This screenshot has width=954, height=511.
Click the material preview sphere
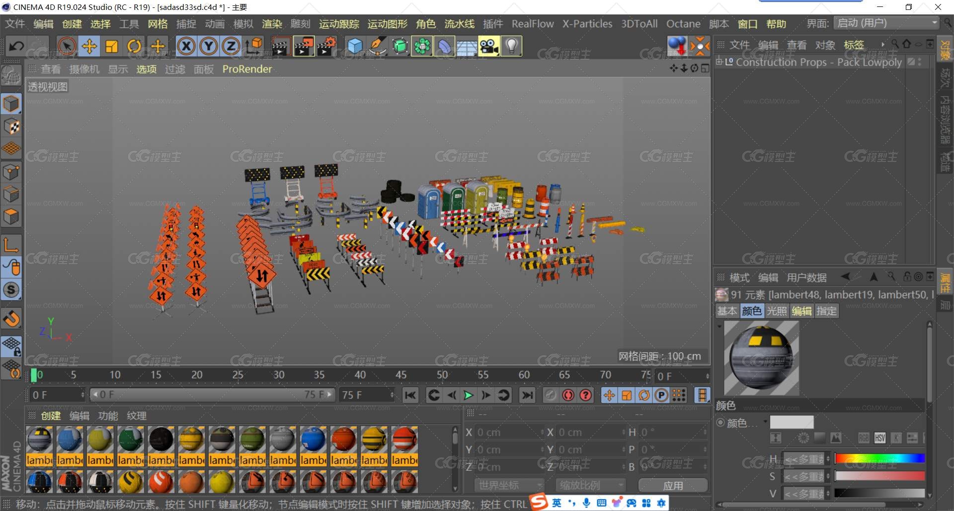[761, 358]
